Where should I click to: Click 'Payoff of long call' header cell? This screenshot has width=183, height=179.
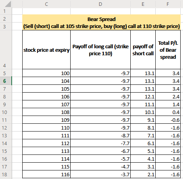[100, 50]
